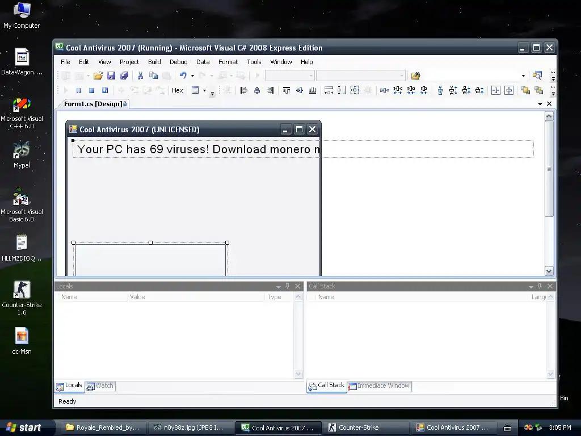Switch to the Watch tab
Image resolution: width=581 pixels, height=436 pixels.
point(100,386)
